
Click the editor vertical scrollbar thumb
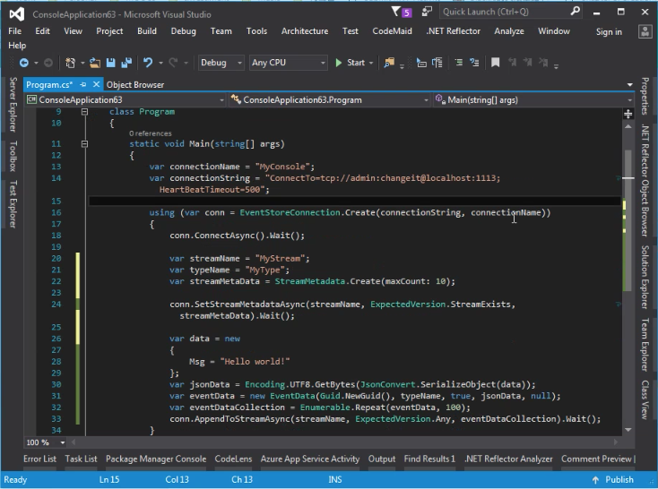[x=628, y=220]
